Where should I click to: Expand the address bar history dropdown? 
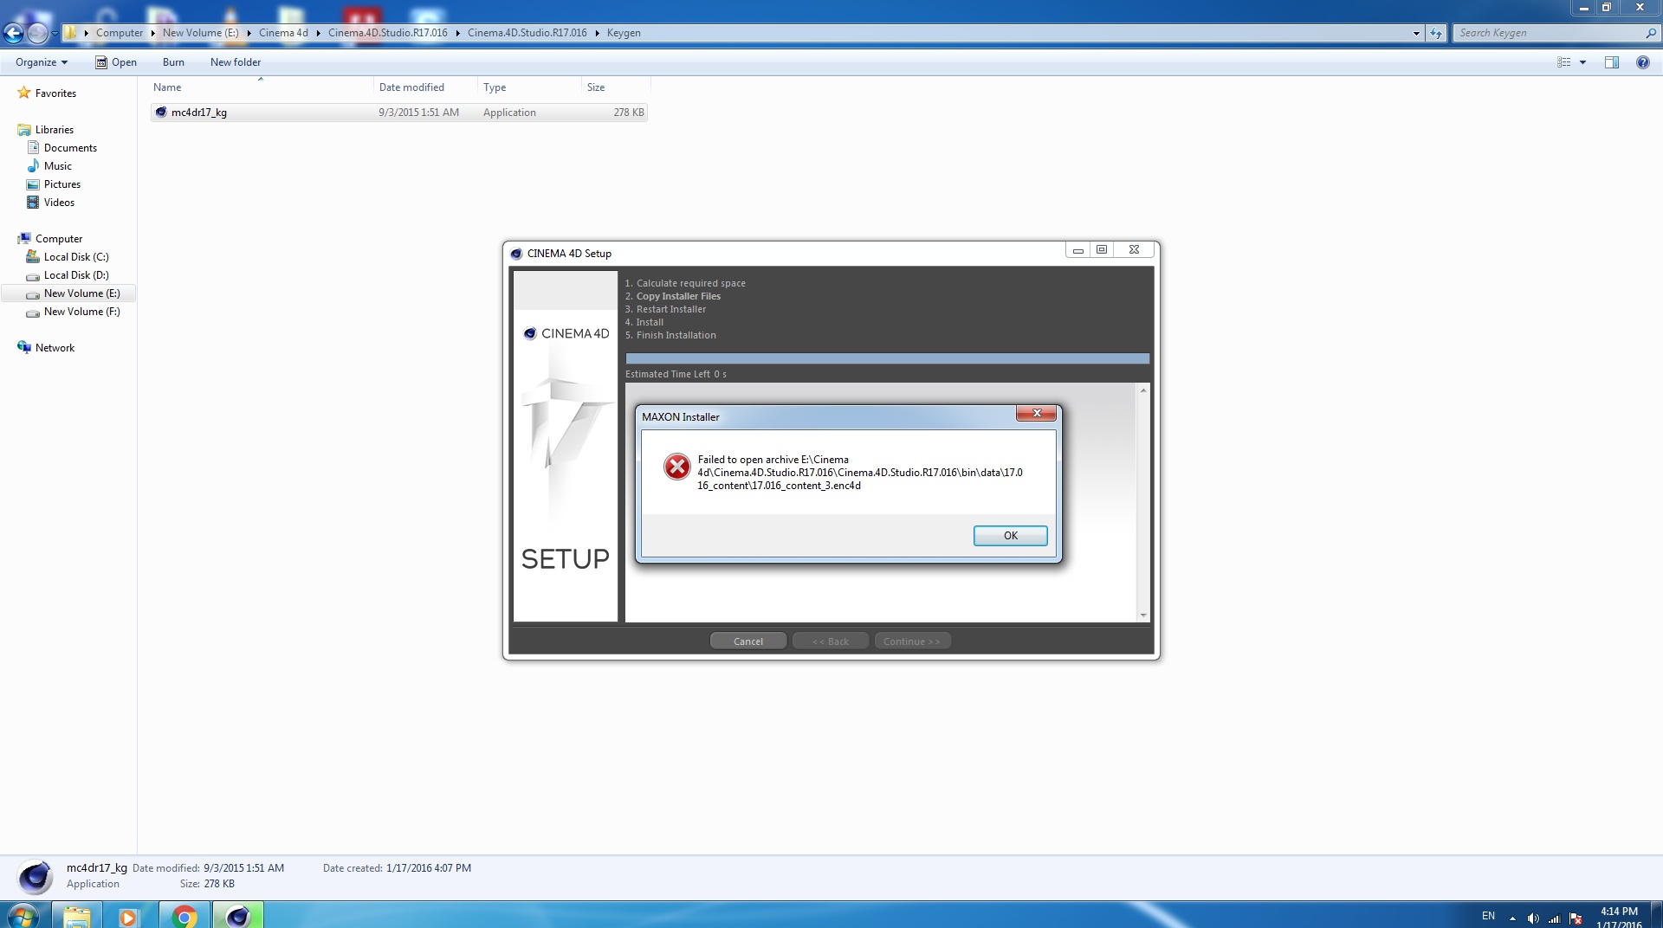1416,33
